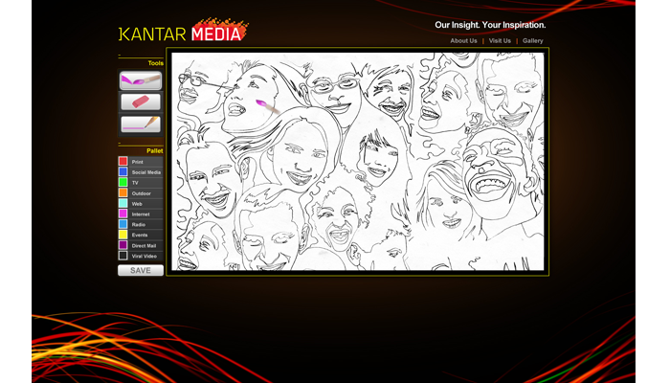Pick the black Viral Video swatch
This screenshot has width=670, height=383.
[123, 256]
